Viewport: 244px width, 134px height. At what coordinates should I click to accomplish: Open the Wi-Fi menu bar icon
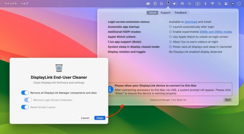(212, 4)
